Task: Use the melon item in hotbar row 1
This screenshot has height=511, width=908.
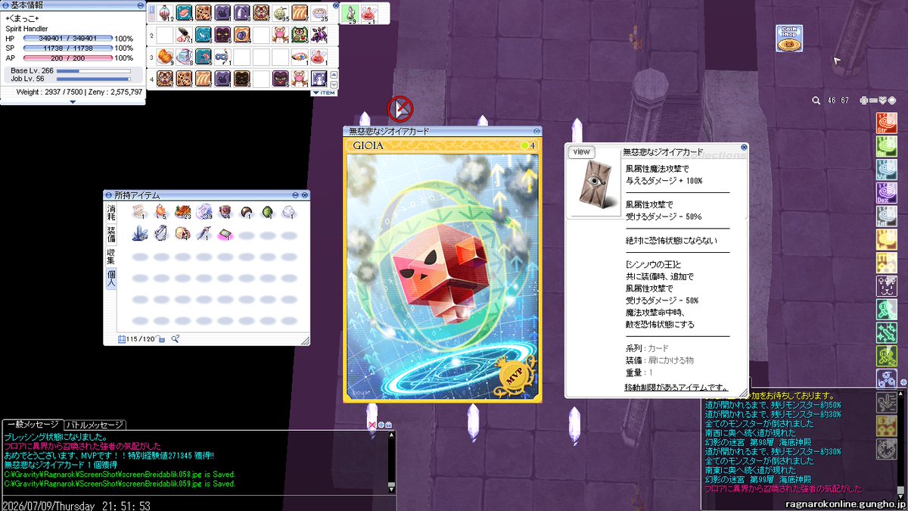Action: pos(281,13)
